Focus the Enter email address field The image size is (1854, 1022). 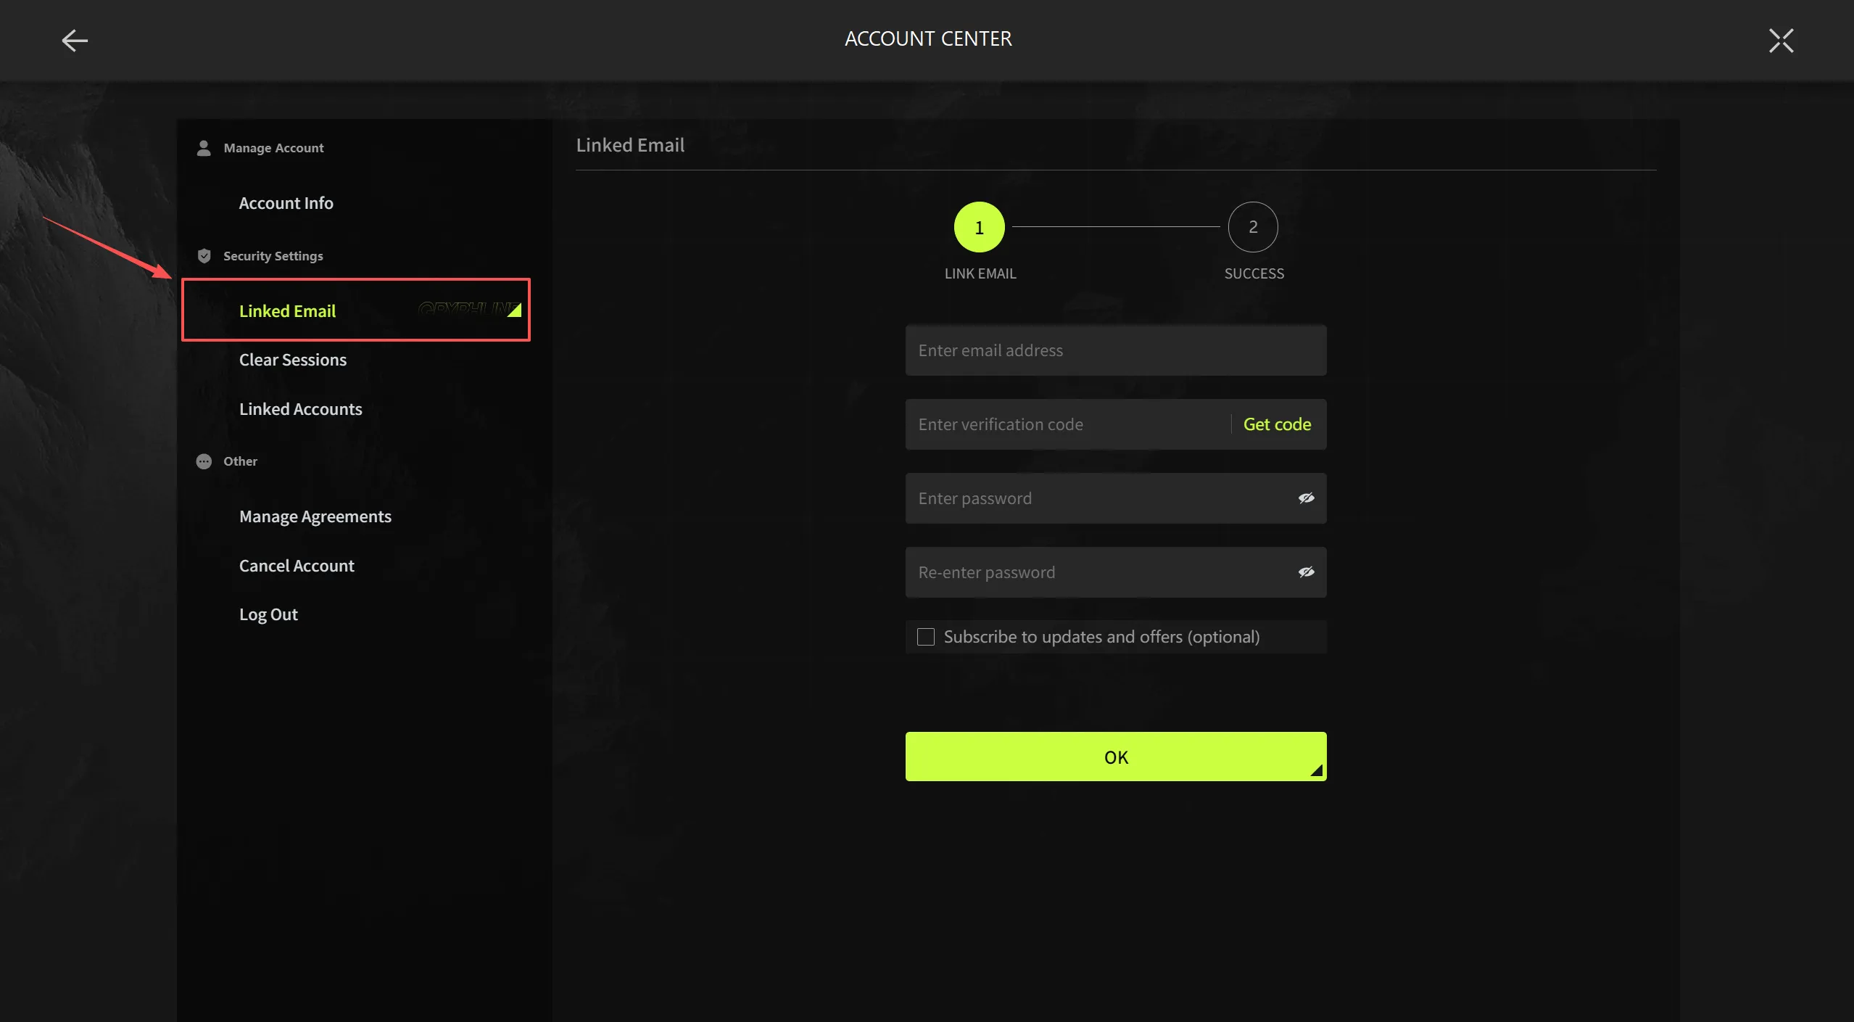(1115, 350)
